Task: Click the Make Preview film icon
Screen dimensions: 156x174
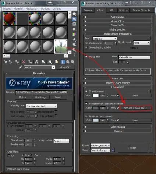Action: (74, 39)
